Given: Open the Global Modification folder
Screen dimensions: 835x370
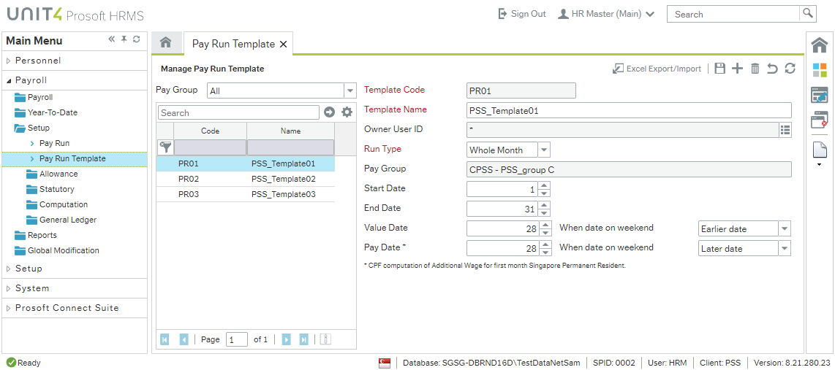Looking at the screenshot, I should click(57, 250).
